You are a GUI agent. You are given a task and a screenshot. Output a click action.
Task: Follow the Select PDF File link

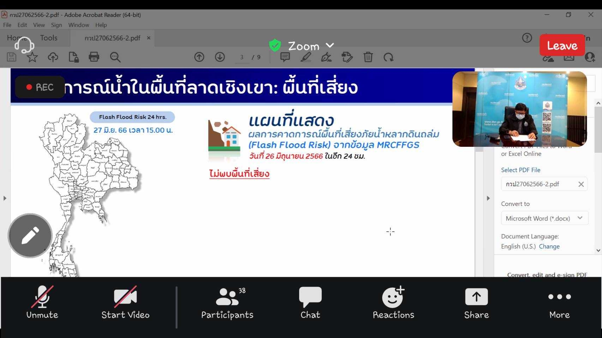coord(520,170)
